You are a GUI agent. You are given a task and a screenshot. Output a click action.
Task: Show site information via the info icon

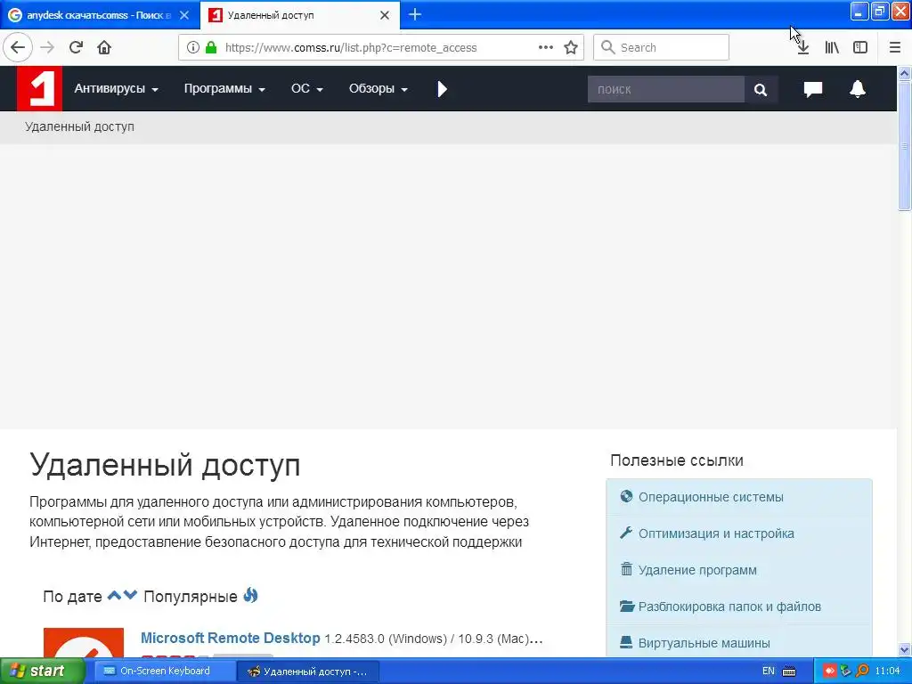click(x=193, y=47)
